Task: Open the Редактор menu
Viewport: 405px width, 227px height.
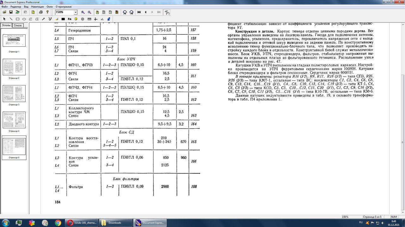Action: (16, 6)
